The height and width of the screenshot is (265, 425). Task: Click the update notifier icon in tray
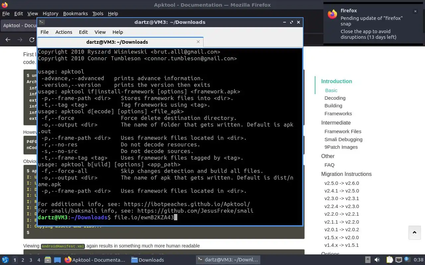tap(408, 260)
